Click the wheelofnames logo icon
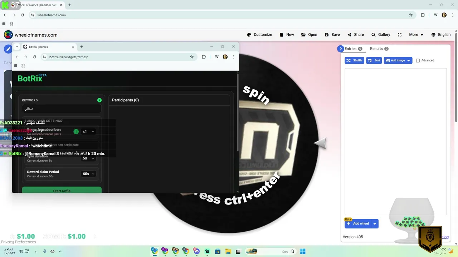458x257 pixels. click(8, 35)
